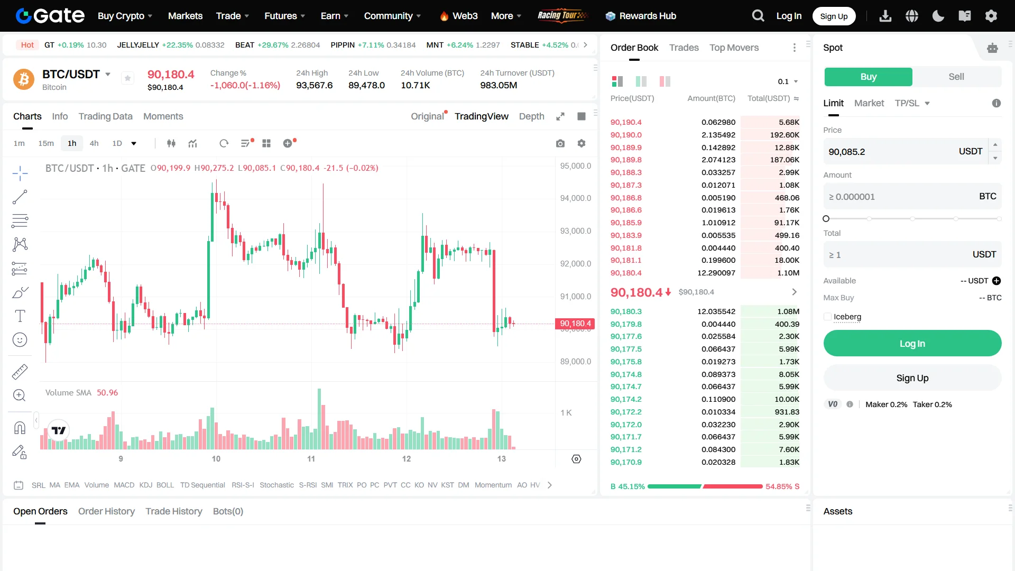
Task: Open the Emoji sticker tool
Action: [20, 339]
